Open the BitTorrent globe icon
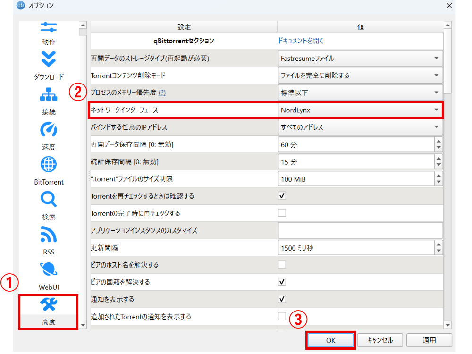Viewport: 472px width, 354px height. (x=49, y=165)
